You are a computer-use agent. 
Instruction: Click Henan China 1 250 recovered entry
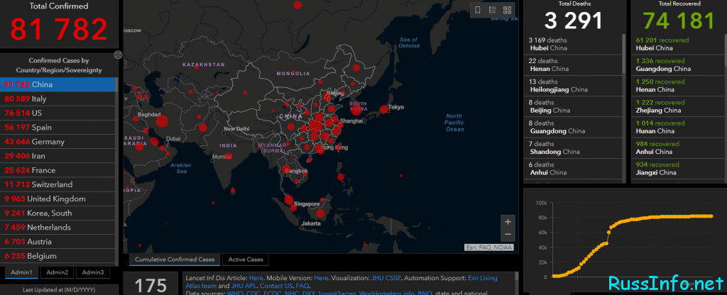[x=677, y=86]
